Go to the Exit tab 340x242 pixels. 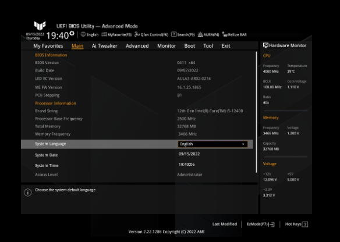(226, 46)
